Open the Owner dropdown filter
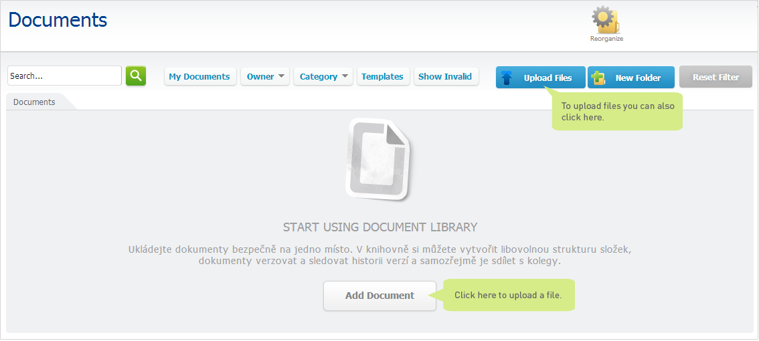 pos(265,76)
